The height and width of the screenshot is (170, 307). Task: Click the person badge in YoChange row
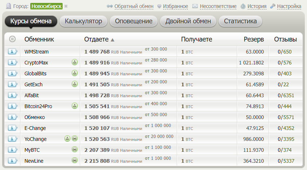pos(67,139)
